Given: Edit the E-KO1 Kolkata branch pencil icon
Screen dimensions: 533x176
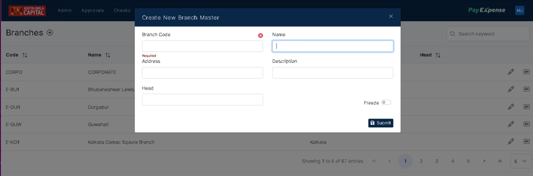Looking at the screenshot, I should coord(511,142).
